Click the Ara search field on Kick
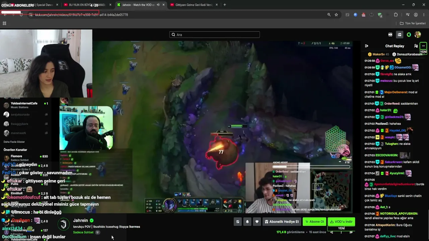This screenshot has width=429, height=241. (214, 34)
